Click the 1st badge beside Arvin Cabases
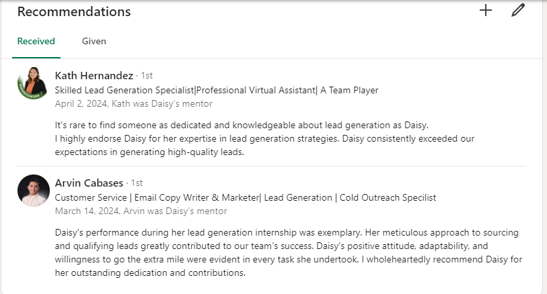547x294 pixels. pyautogui.click(x=137, y=183)
